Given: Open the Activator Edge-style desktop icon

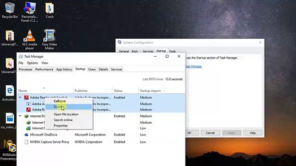Looking at the screenshot, I should point(10,93).
